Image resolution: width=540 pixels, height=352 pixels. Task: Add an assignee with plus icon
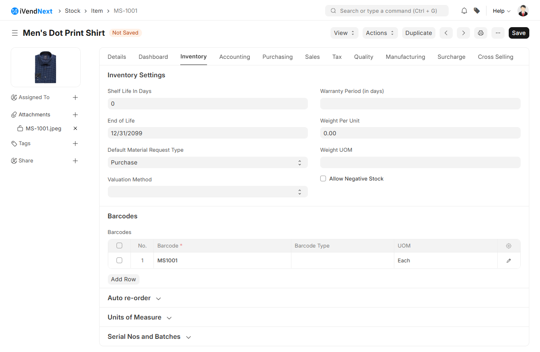pos(75,97)
